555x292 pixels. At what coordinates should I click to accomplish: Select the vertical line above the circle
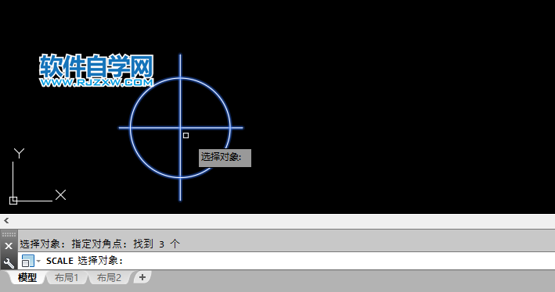point(180,66)
